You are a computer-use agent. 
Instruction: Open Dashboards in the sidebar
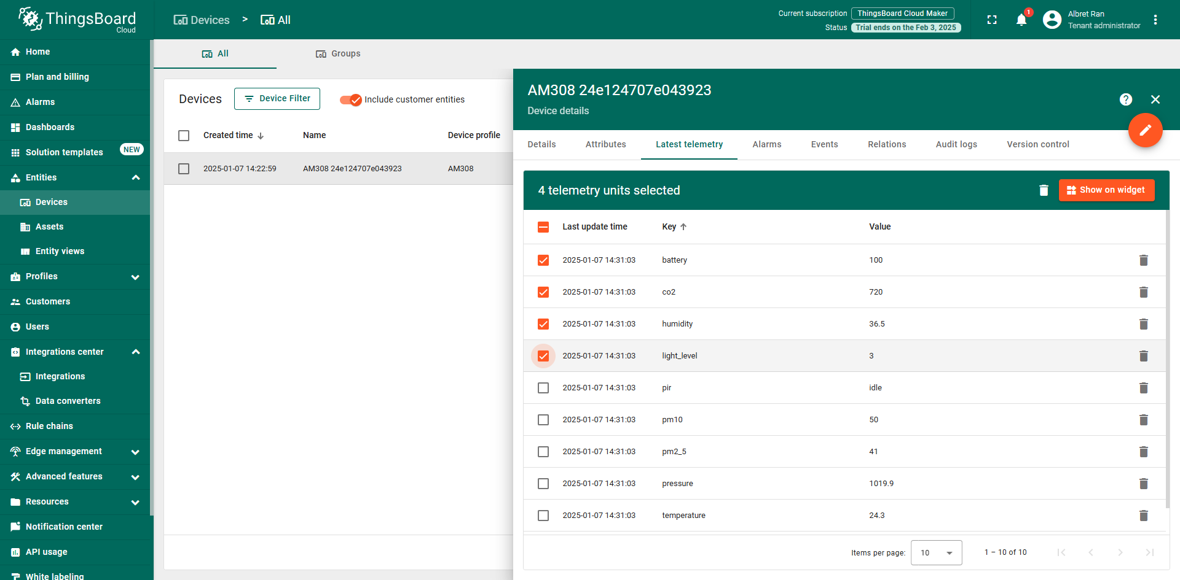[75, 128]
